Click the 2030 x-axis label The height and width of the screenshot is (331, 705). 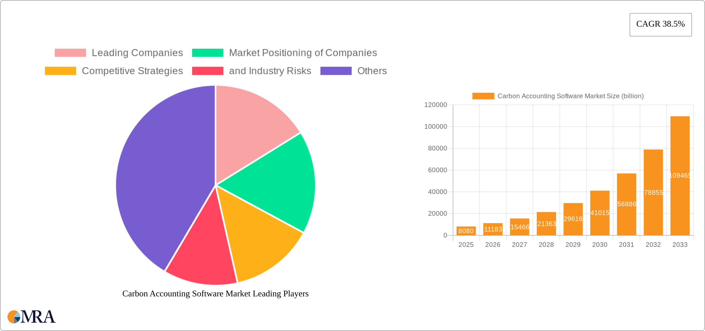coord(600,245)
